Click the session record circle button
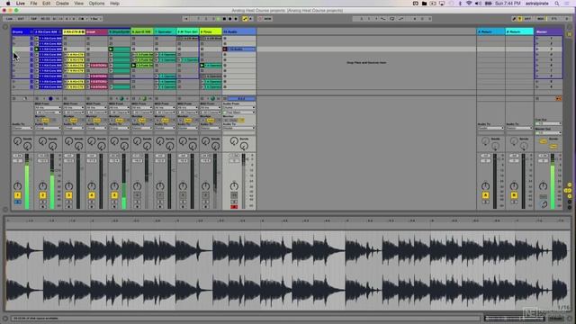The width and height of the screenshot is (576, 324). click(x=260, y=19)
